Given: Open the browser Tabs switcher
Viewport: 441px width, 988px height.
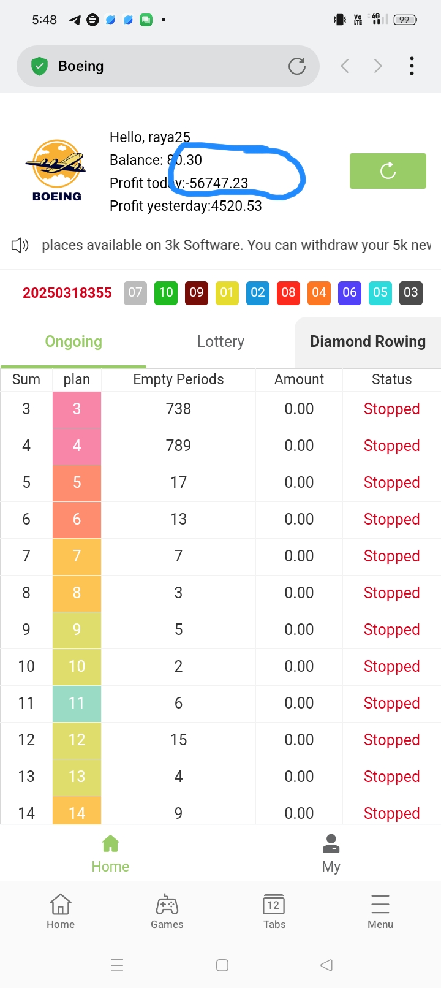Looking at the screenshot, I should click(274, 905).
